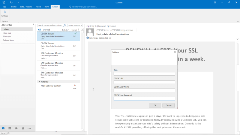
Task: Click red flag icon on Mail Delivery System
Action: pyautogui.click(x=75, y=85)
